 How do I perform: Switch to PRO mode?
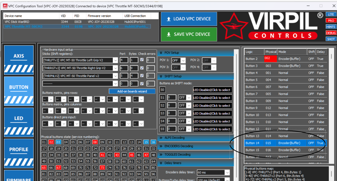tap(331, 21)
